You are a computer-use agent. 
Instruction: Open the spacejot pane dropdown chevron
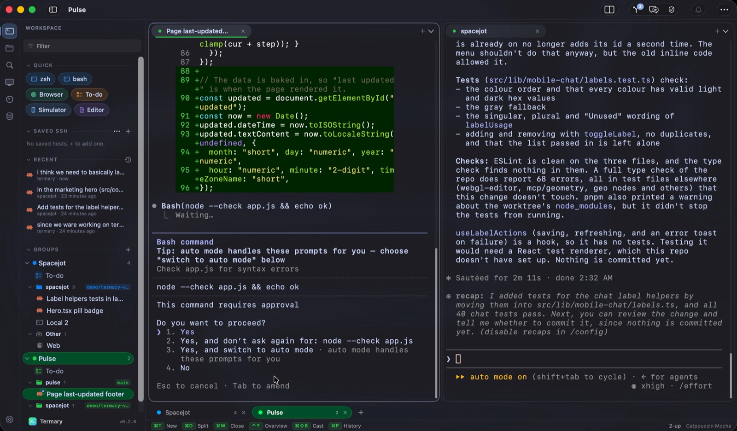pyautogui.click(x=725, y=31)
